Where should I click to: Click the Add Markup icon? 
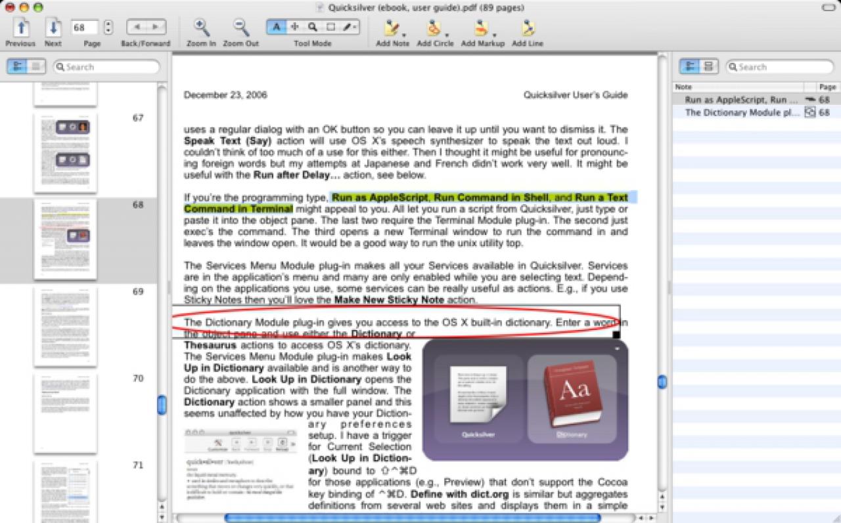click(482, 28)
